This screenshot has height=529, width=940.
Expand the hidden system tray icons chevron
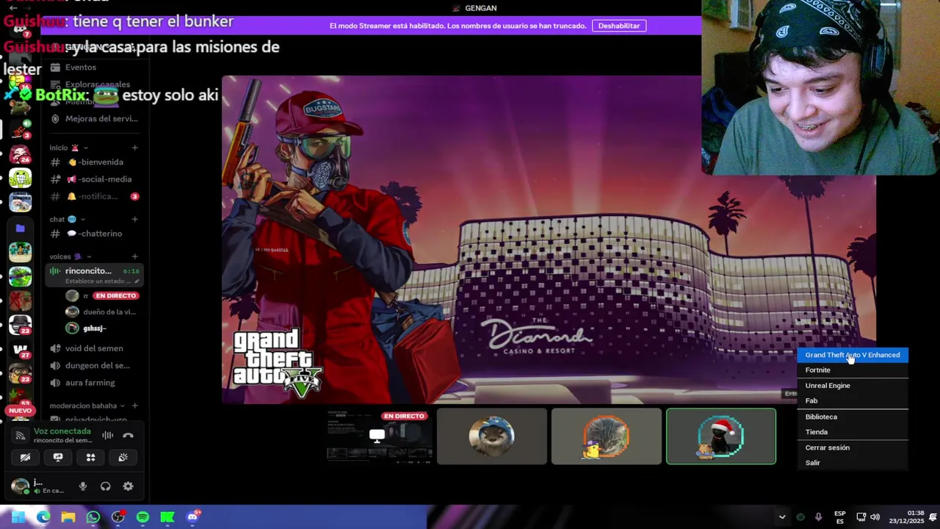[x=782, y=517]
